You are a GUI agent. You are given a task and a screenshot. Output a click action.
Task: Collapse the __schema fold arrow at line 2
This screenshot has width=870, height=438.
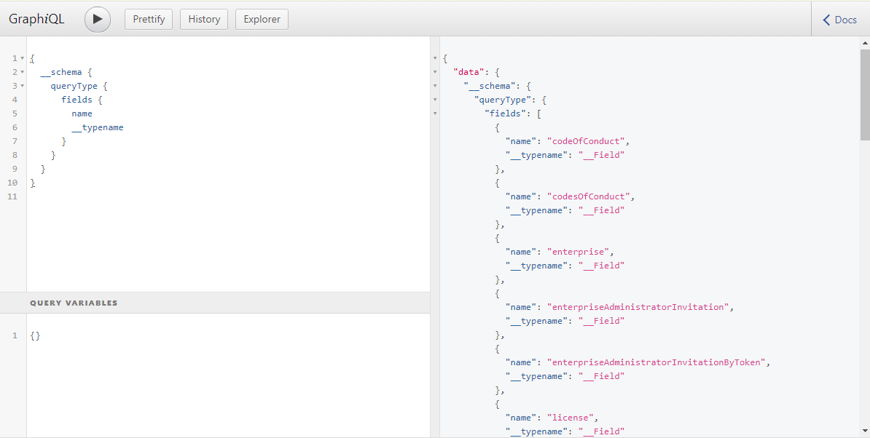click(x=22, y=72)
